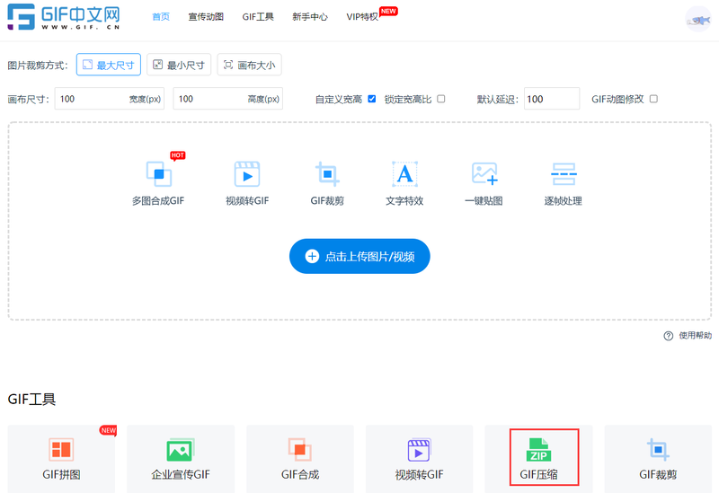
Task: Open the GIF压缩 ZIP tool card
Action: 539,458
